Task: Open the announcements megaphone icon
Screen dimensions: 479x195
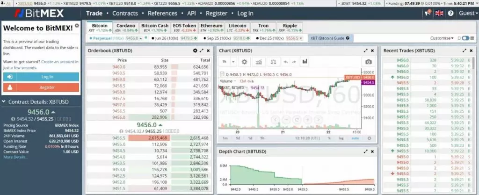Action: 428,13
